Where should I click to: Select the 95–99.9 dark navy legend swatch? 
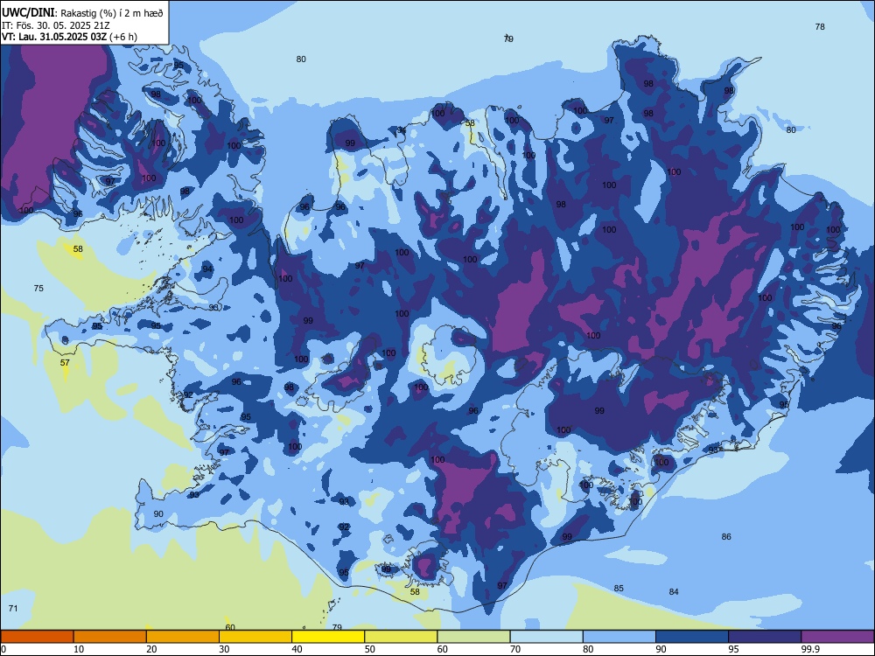pos(765,637)
